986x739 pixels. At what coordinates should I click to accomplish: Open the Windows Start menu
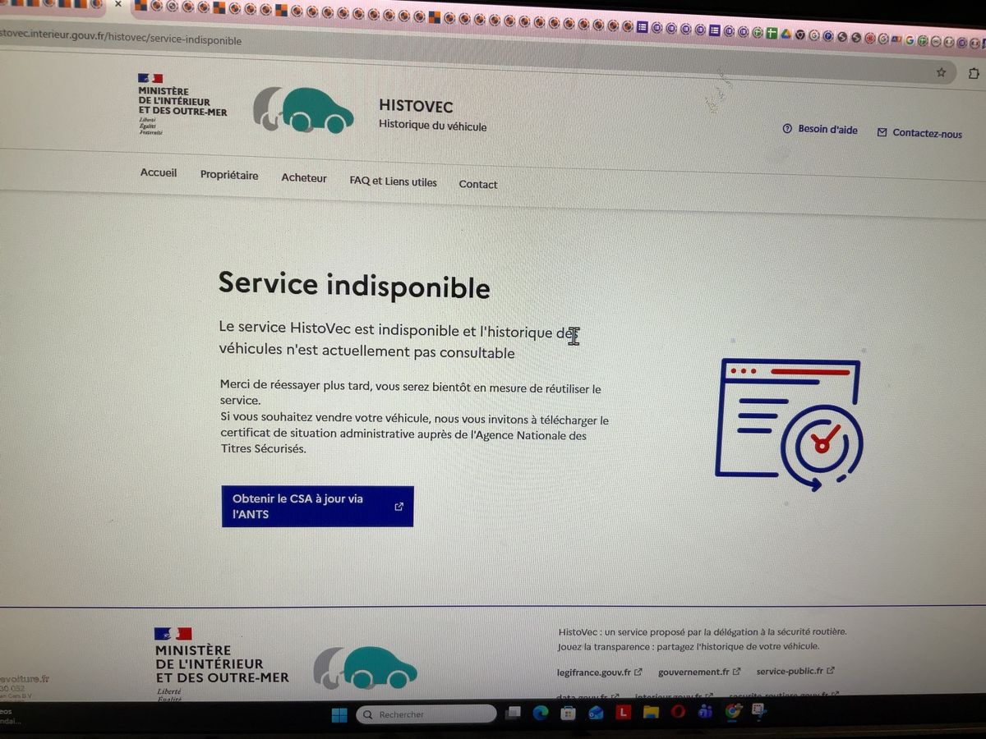pos(339,714)
